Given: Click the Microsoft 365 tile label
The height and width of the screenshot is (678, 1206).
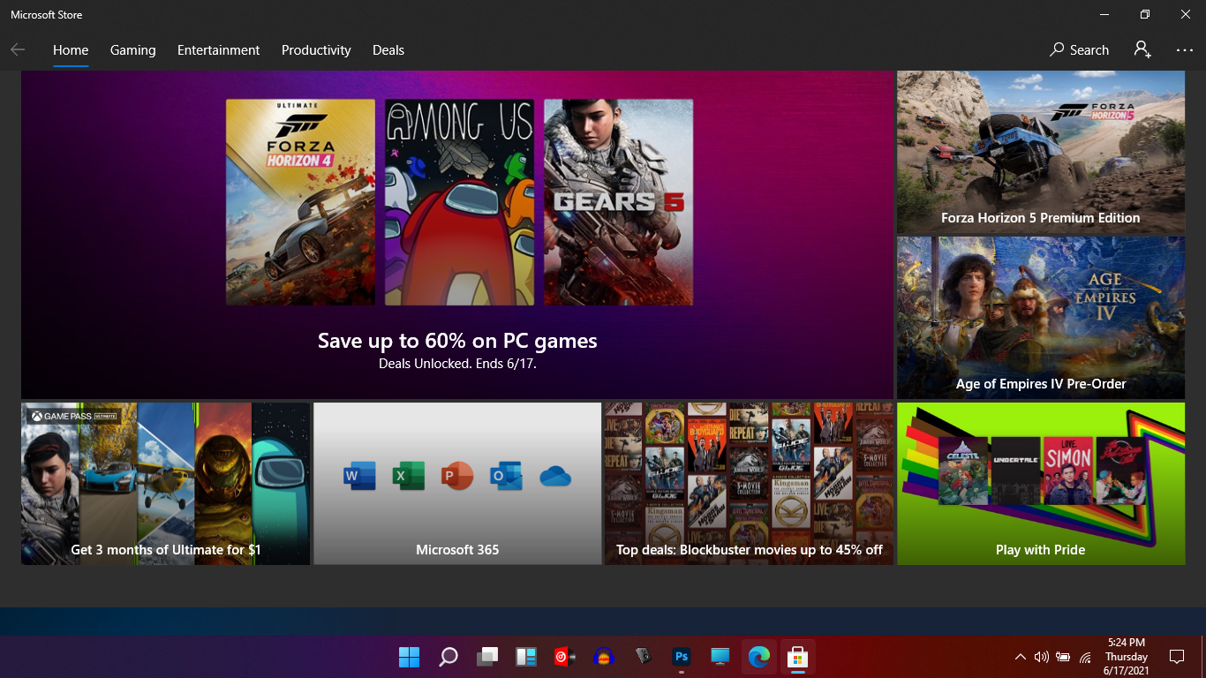Looking at the screenshot, I should coord(457,549).
